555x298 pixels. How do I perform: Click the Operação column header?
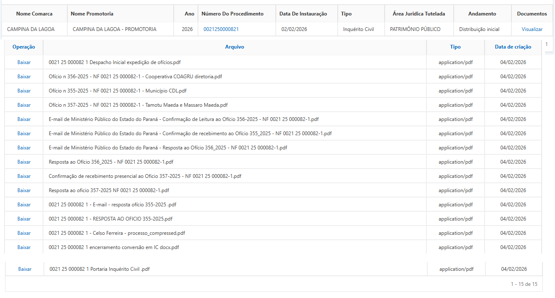point(24,47)
